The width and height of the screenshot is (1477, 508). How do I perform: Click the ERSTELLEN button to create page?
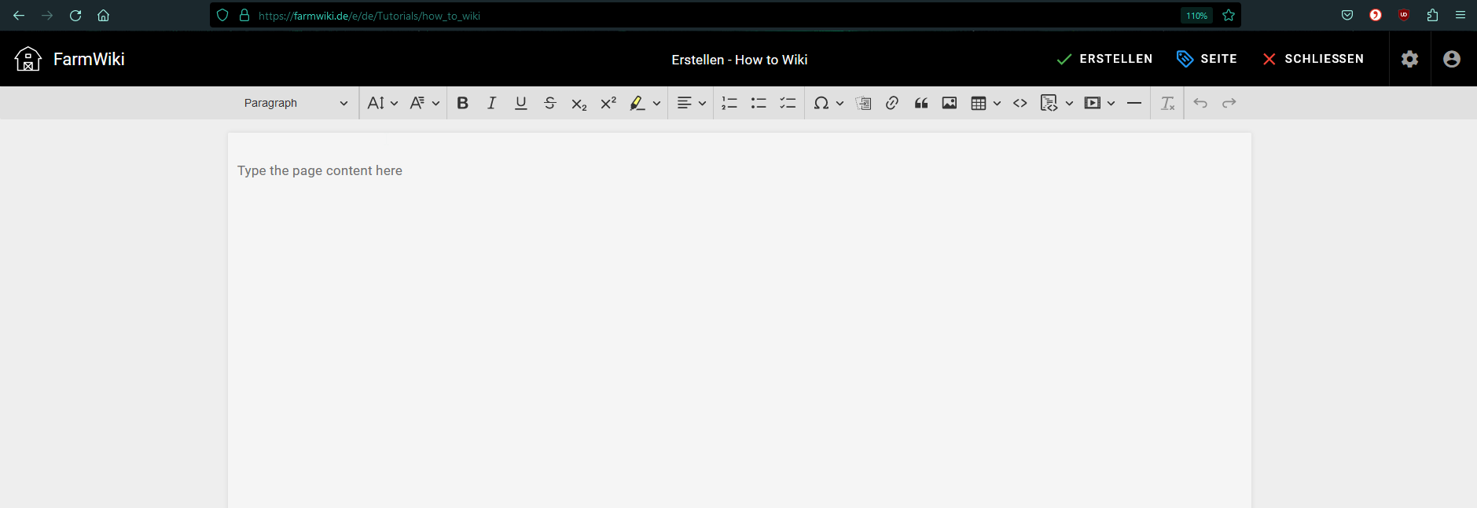(1104, 59)
